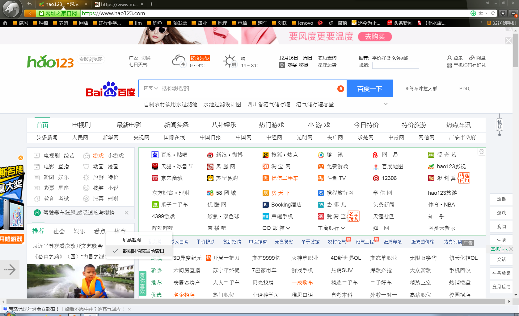519x316 pixels.
Task: Switch to the 最新电影 navigation tab
Action: (x=129, y=125)
